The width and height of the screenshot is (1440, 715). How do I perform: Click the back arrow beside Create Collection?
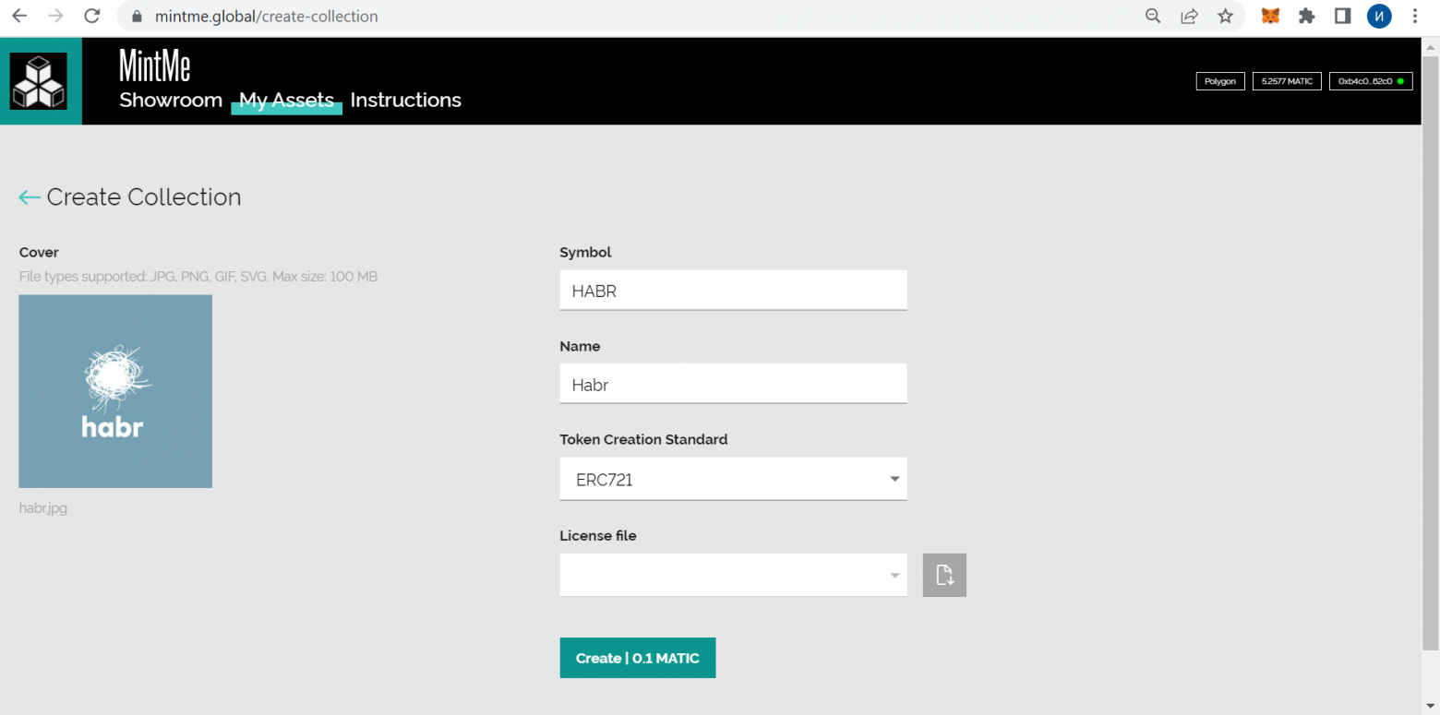click(30, 197)
